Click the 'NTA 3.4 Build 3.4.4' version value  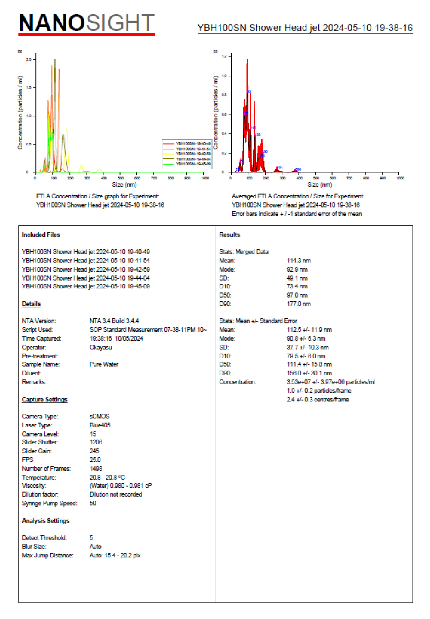pyautogui.click(x=114, y=321)
